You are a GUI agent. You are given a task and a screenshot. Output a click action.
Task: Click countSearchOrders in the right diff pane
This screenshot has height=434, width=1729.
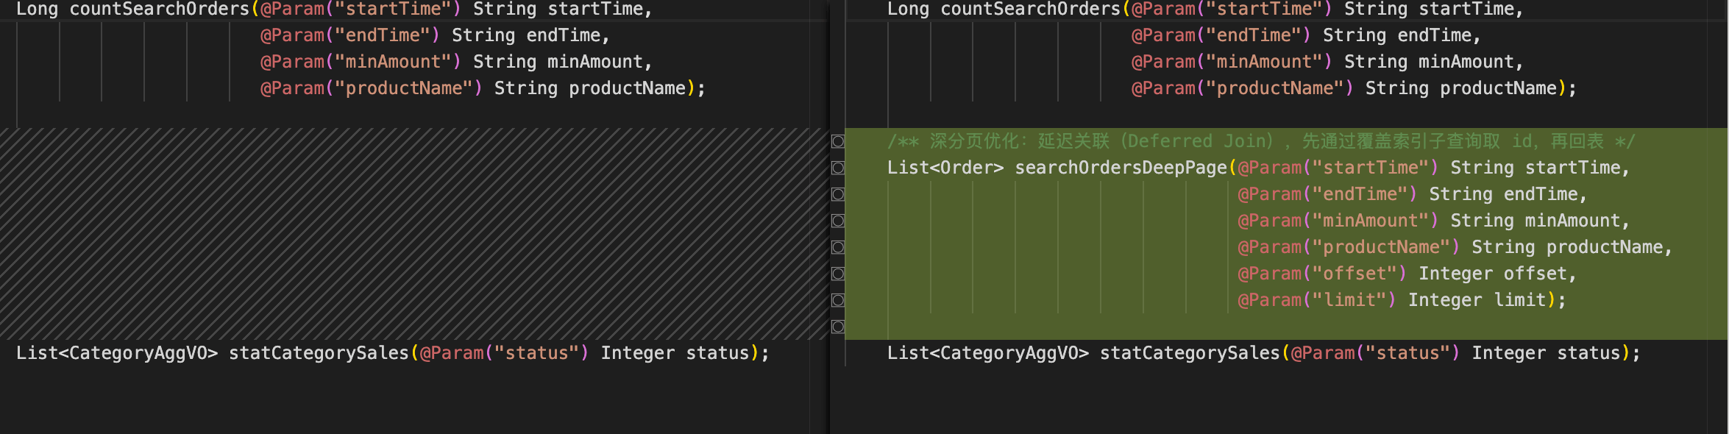pos(1030,10)
